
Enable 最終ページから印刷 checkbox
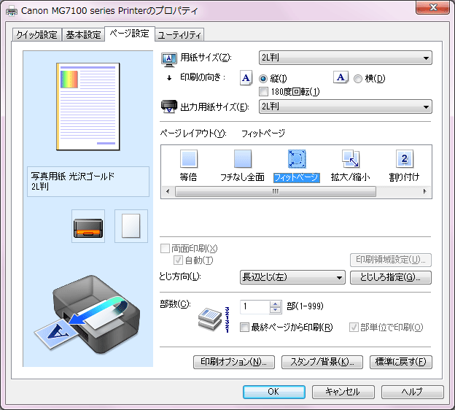coord(244,328)
